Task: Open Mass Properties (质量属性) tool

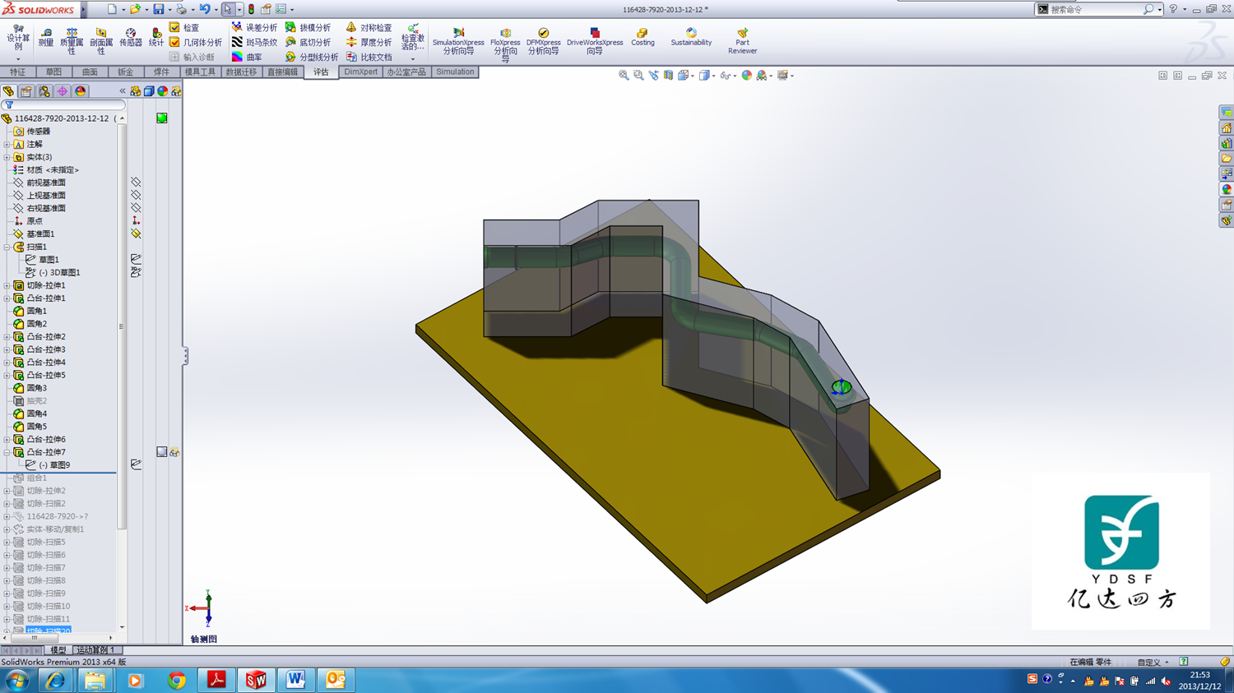Action: point(72,41)
